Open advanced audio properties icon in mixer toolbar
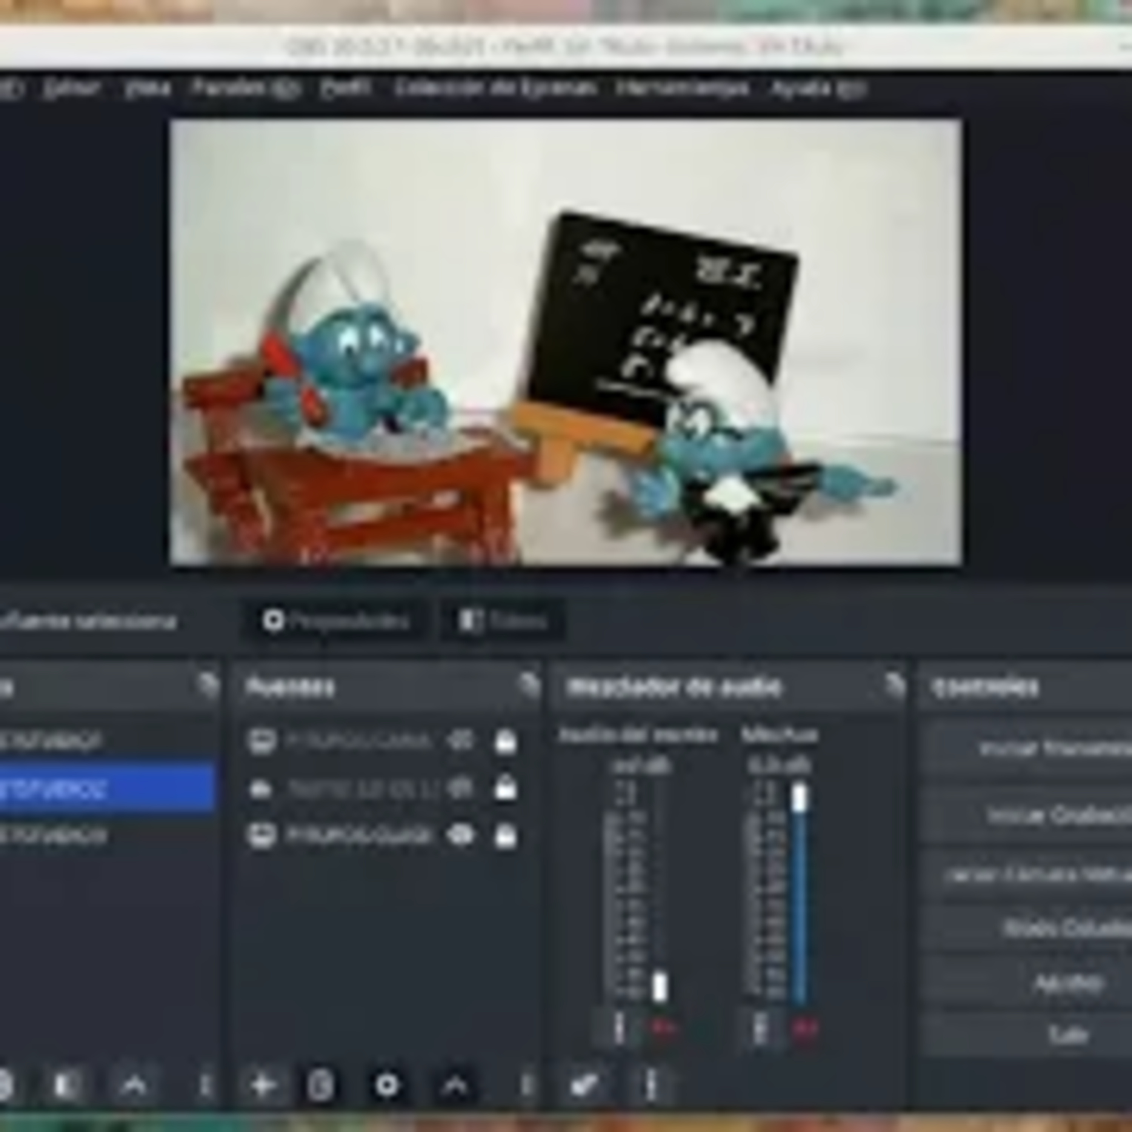This screenshot has width=1132, height=1132. click(584, 1086)
